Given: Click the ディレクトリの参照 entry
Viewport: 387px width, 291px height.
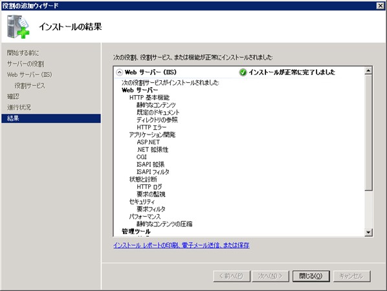Looking at the screenshot, I should click(157, 120).
